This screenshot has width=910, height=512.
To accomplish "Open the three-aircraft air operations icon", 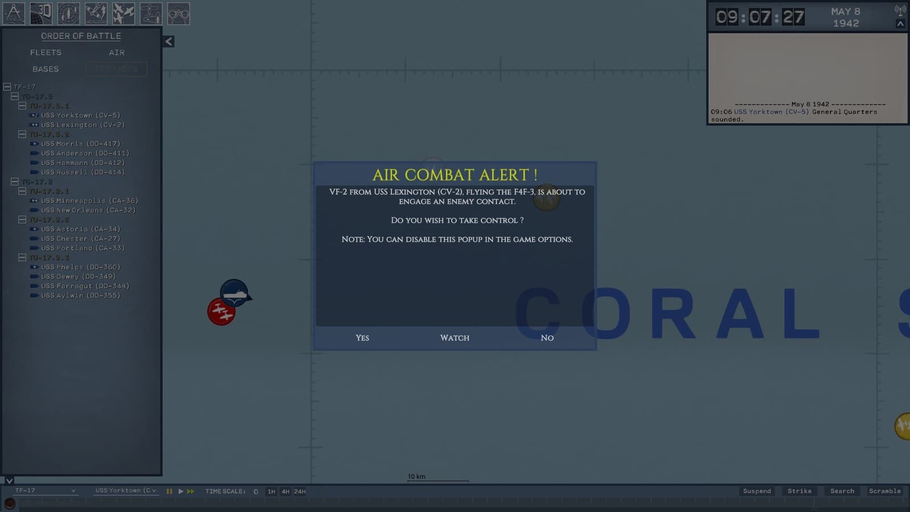I will coord(123,14).
